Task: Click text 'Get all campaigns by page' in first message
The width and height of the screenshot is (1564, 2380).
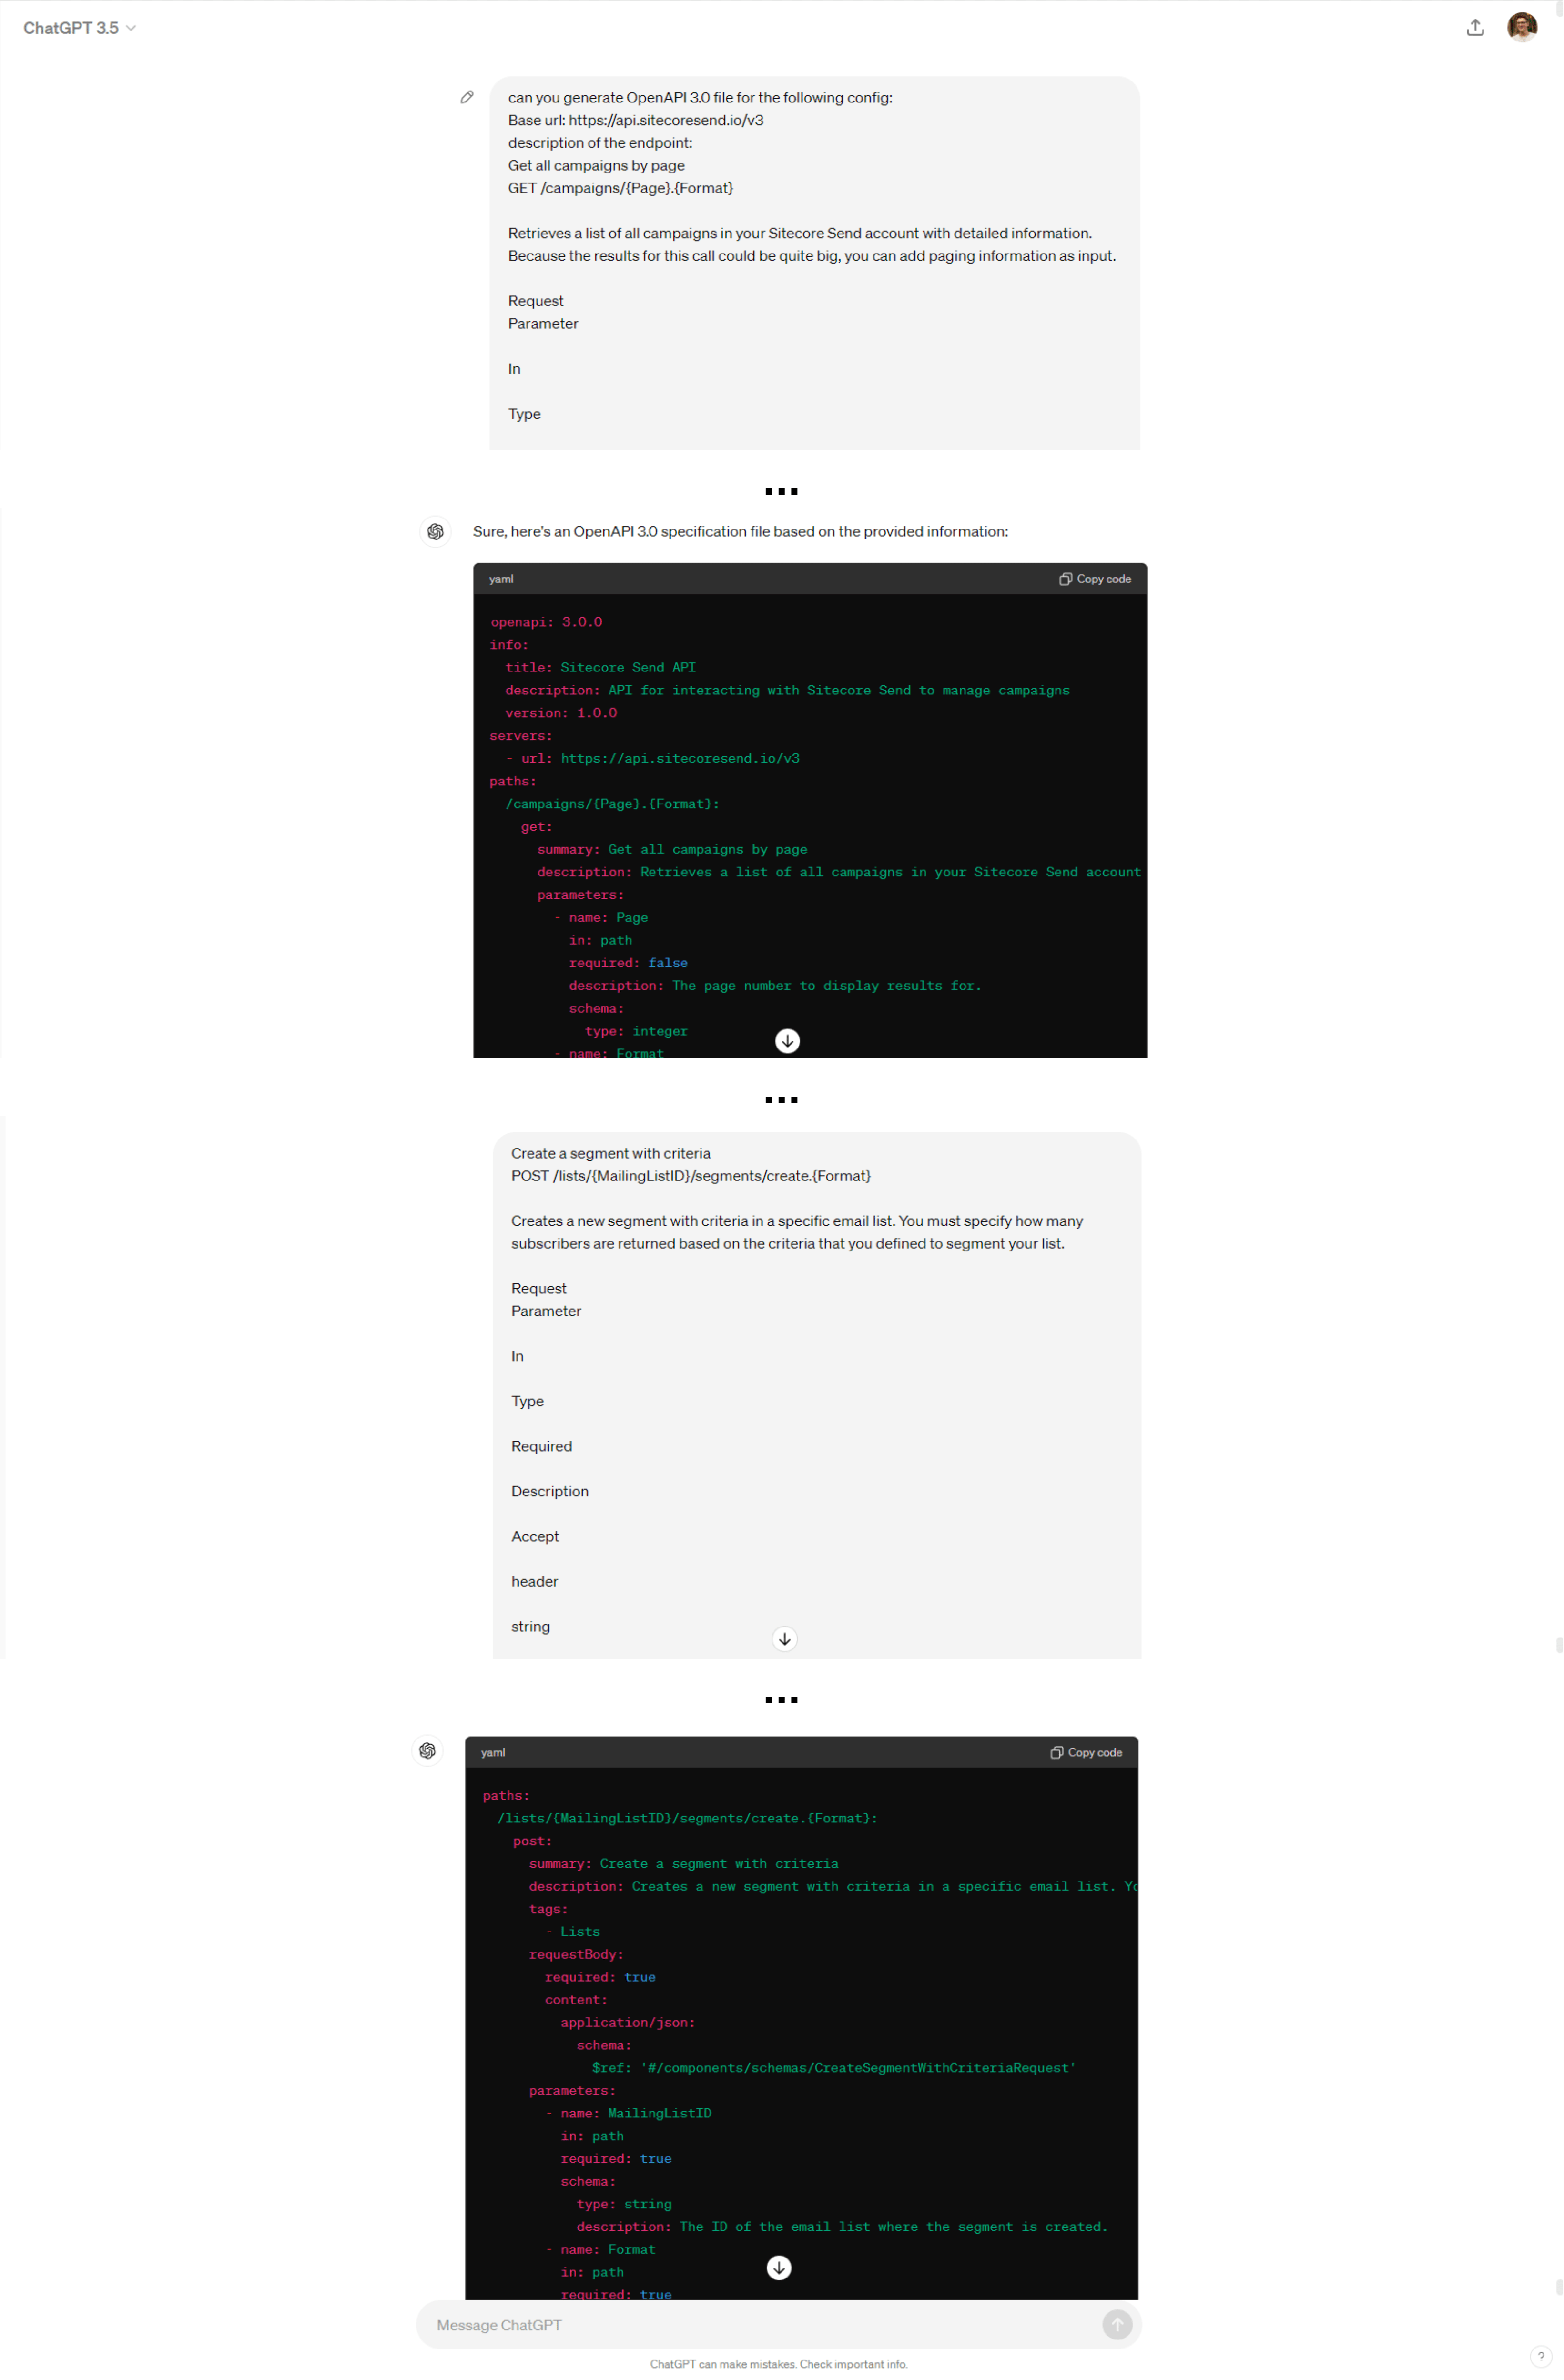Action: point(597,165)
